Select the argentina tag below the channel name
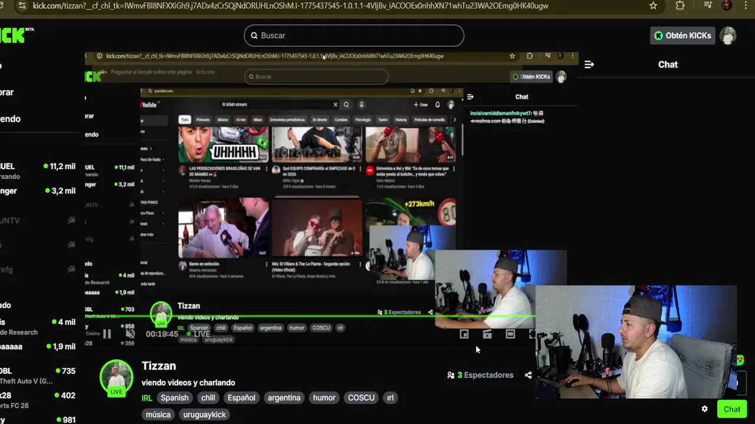755x424 pixels. pyautogui.click(x=284, y=397)
